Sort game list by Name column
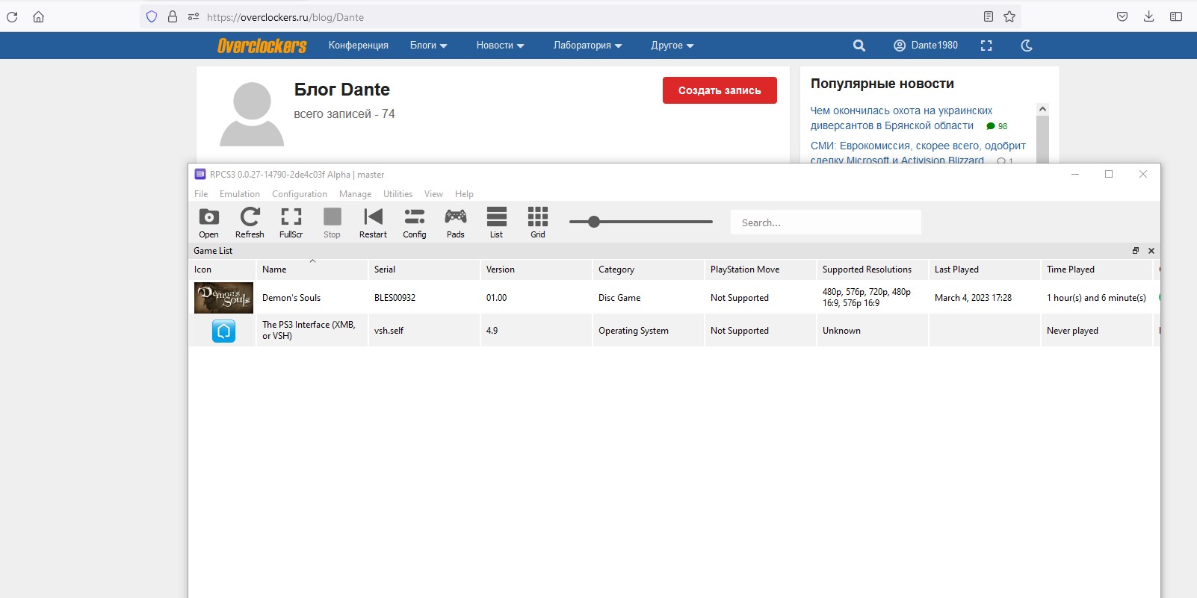Image resolution: width=1197 pixels, height=598 pixels. tap(312, 270)
